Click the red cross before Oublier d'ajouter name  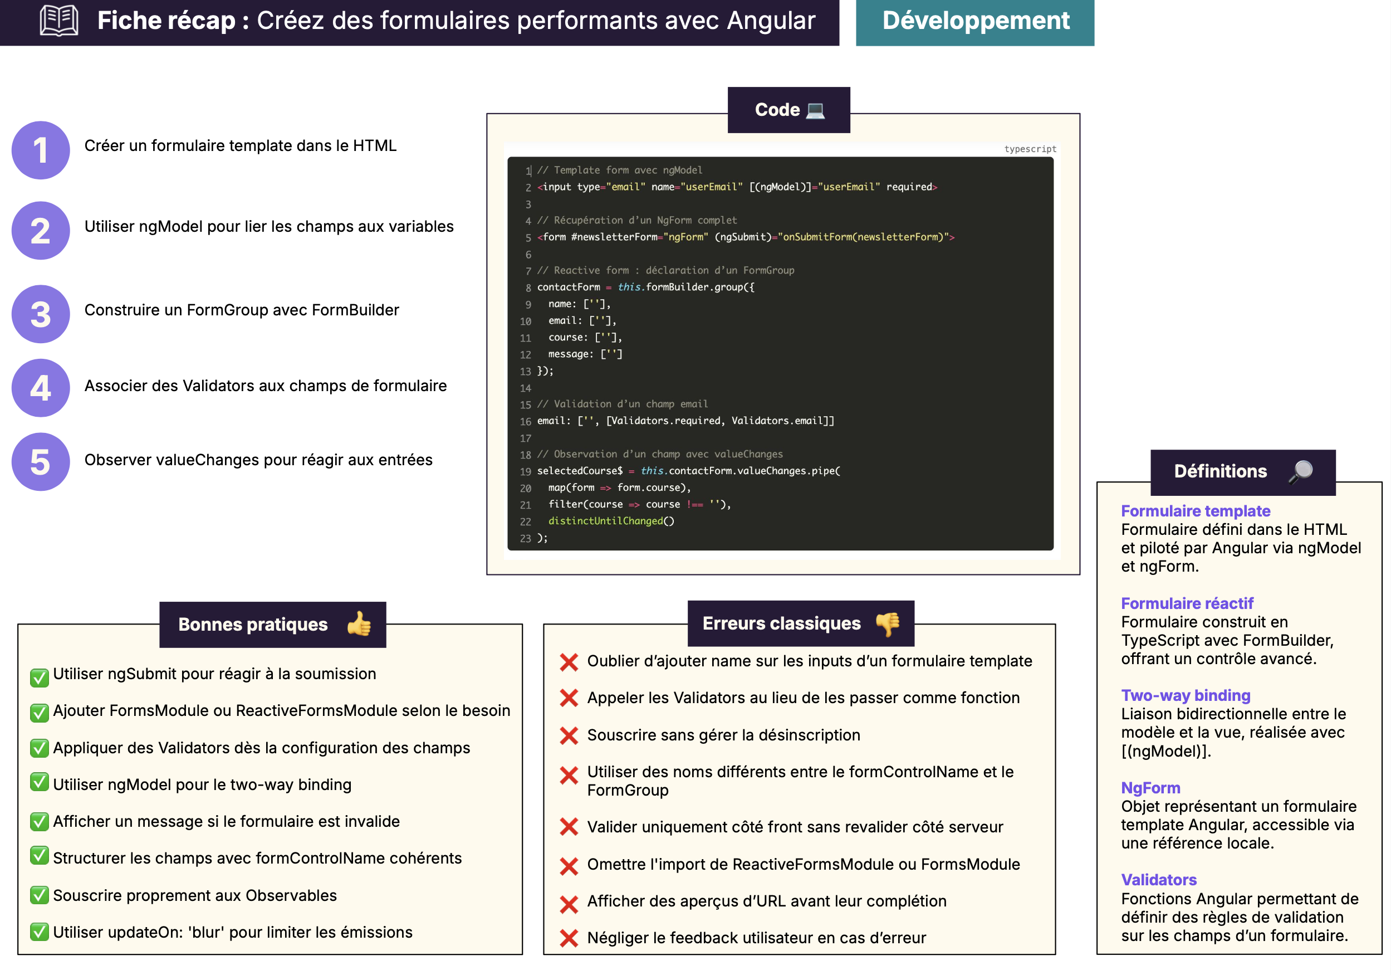coord(569,662)
